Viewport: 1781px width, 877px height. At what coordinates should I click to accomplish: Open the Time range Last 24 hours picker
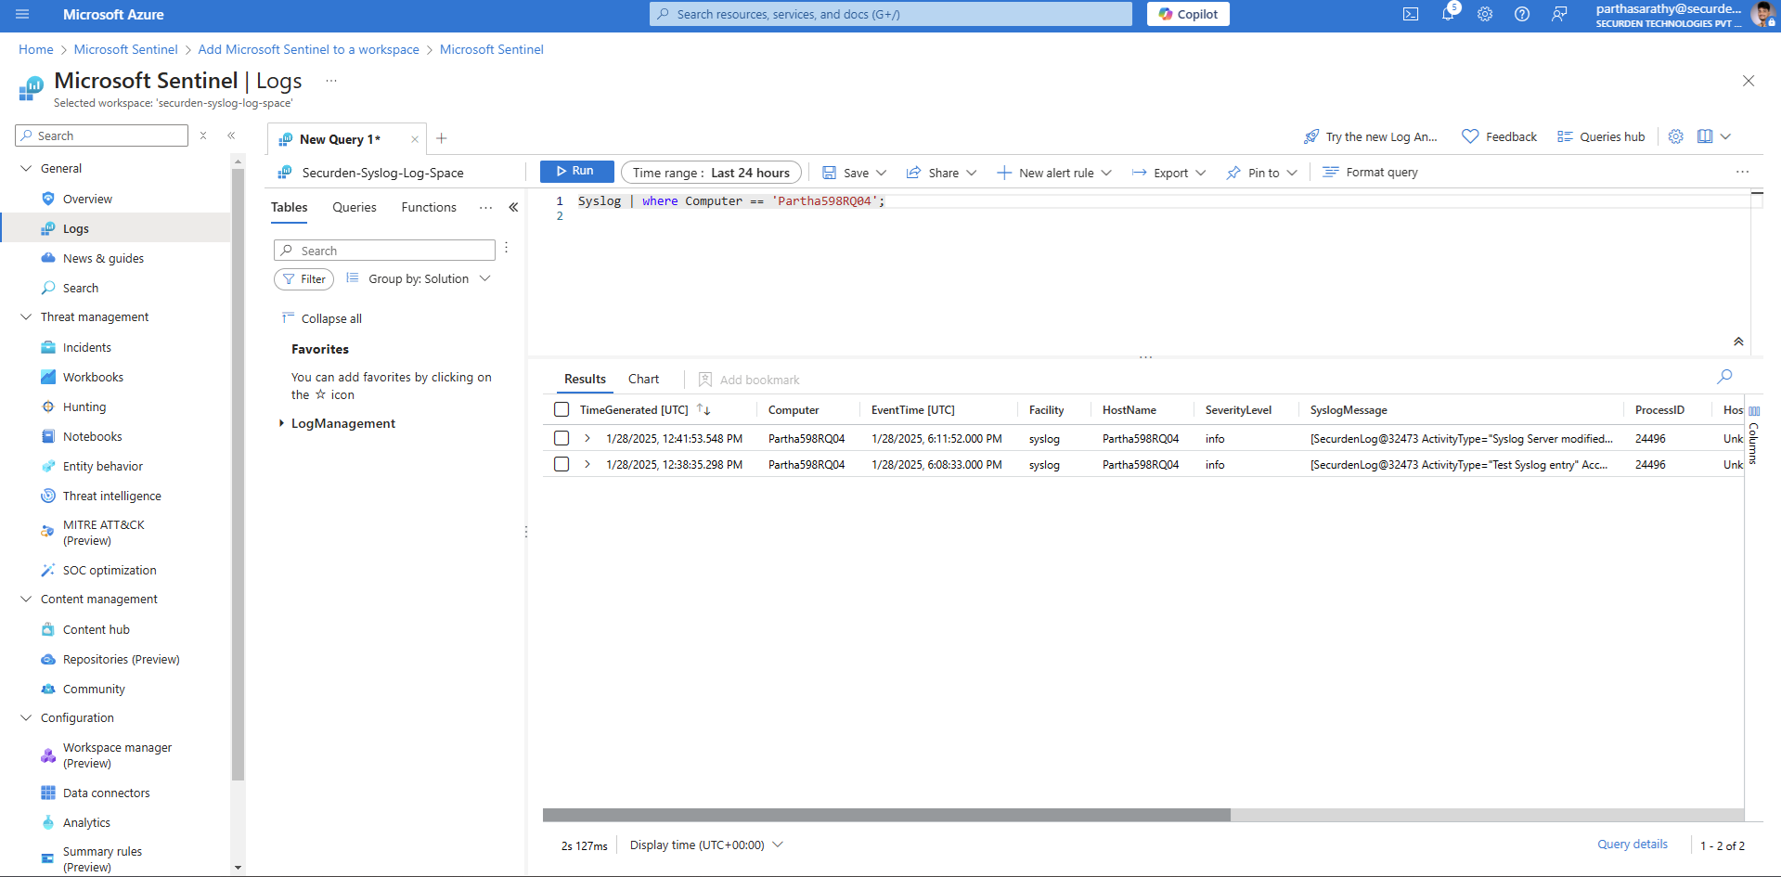click(711, 173)
